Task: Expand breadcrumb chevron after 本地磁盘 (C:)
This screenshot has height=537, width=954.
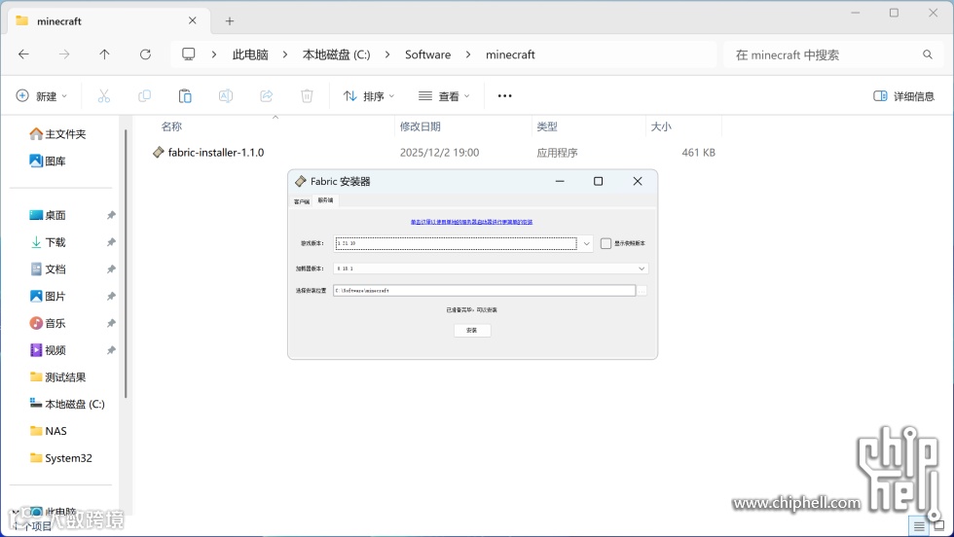Action: (x=387, y=54)
